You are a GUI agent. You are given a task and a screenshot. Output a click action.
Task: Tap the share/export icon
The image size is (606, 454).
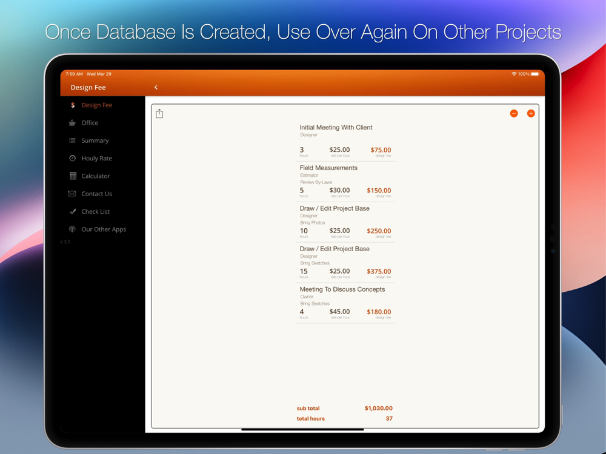(x=159, y=114)
